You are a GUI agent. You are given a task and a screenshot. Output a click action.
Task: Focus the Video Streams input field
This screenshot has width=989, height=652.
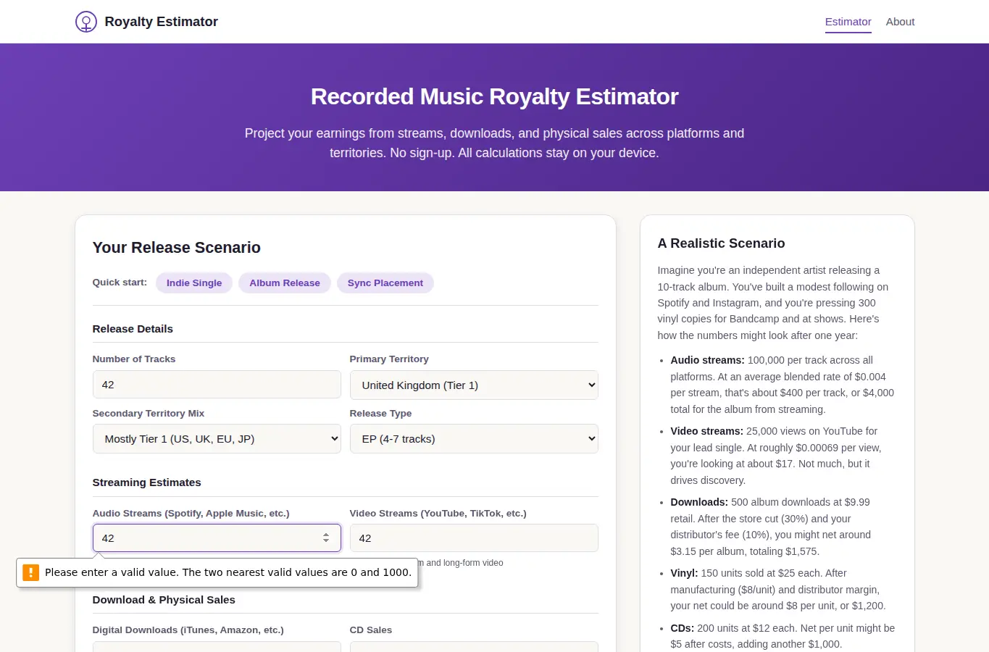(474, 538)
